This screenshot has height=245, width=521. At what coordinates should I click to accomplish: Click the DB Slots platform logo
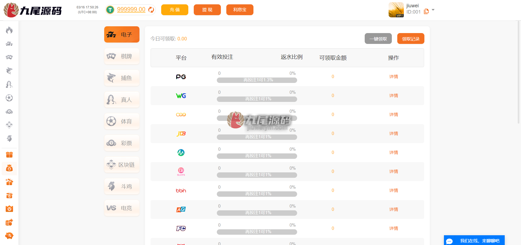click(x=181, y=172)
